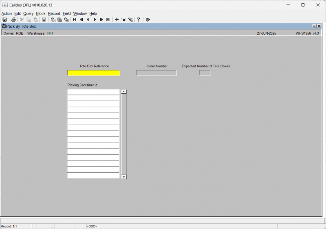Click the Enter Query toolbar icon
Viewport: 326px width, 229px height.
(53, 20)
